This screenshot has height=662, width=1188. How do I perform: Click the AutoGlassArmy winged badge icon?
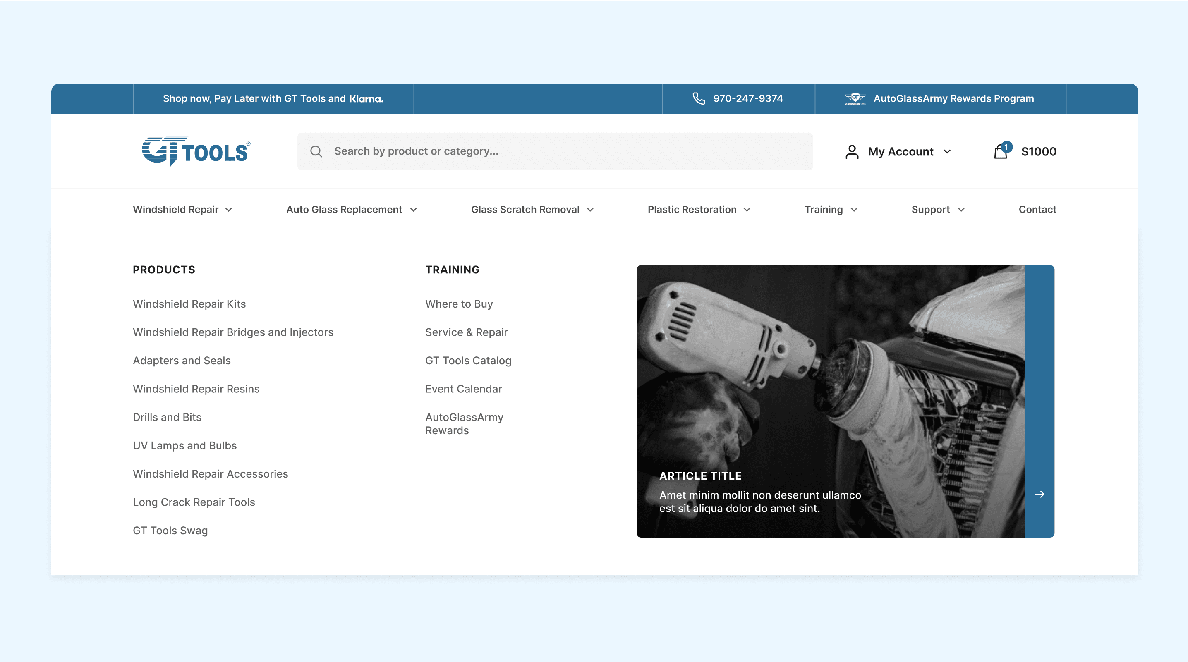855,99
